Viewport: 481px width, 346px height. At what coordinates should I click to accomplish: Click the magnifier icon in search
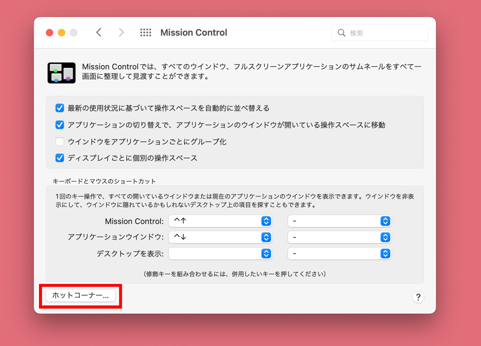coord(342,33)
